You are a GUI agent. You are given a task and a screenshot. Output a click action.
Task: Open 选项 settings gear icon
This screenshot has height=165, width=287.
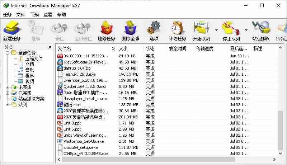pos(154,28)
